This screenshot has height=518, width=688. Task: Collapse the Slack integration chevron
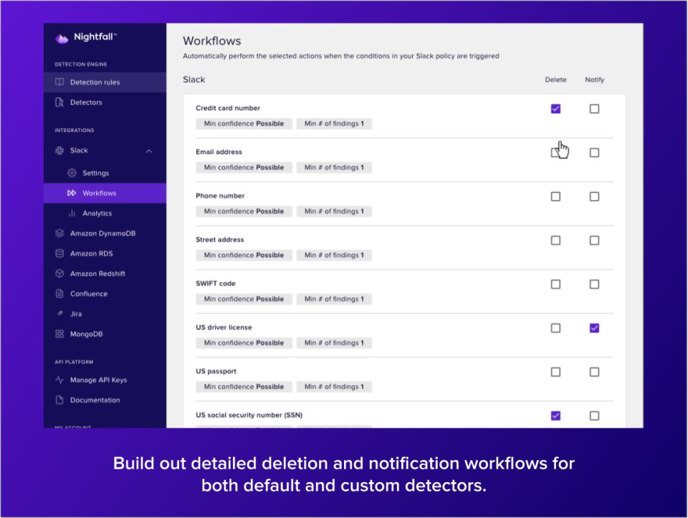click(149, 151)
